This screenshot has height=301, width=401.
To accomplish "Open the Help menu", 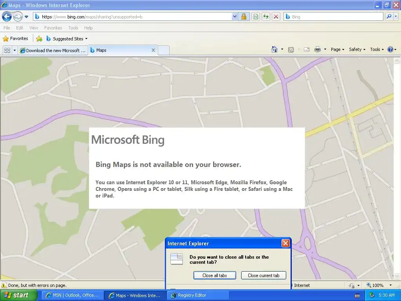I will [88, 28].
